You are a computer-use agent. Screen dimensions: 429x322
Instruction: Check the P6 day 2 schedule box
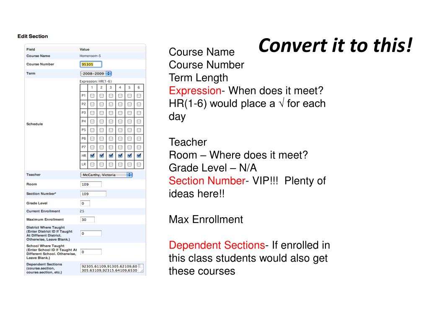(101, 138)
